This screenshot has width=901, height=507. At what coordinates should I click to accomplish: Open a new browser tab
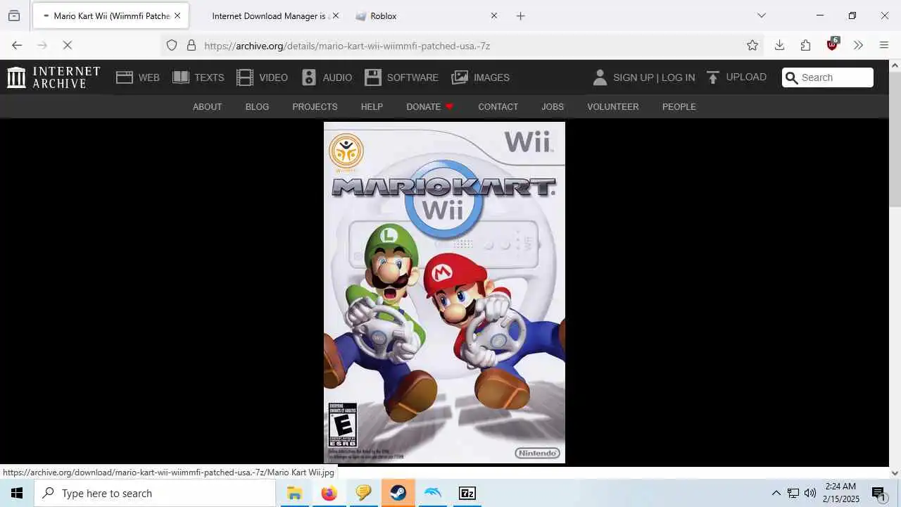click(x=520, y=15)
